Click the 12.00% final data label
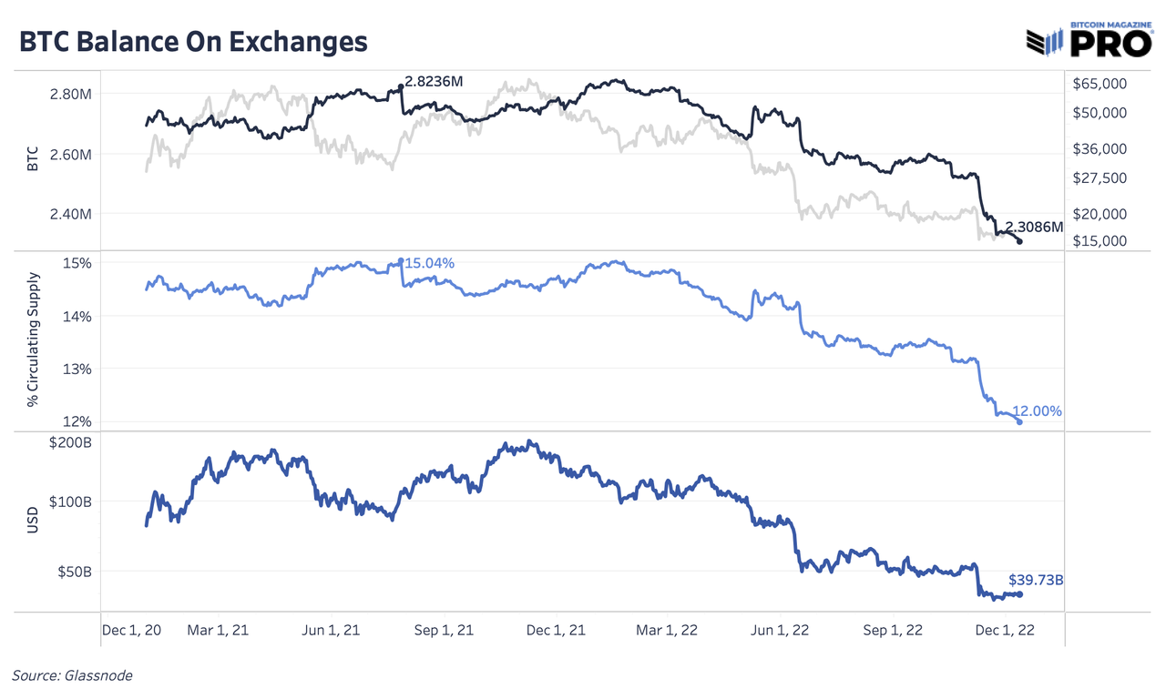 (x=1039, y=411)
